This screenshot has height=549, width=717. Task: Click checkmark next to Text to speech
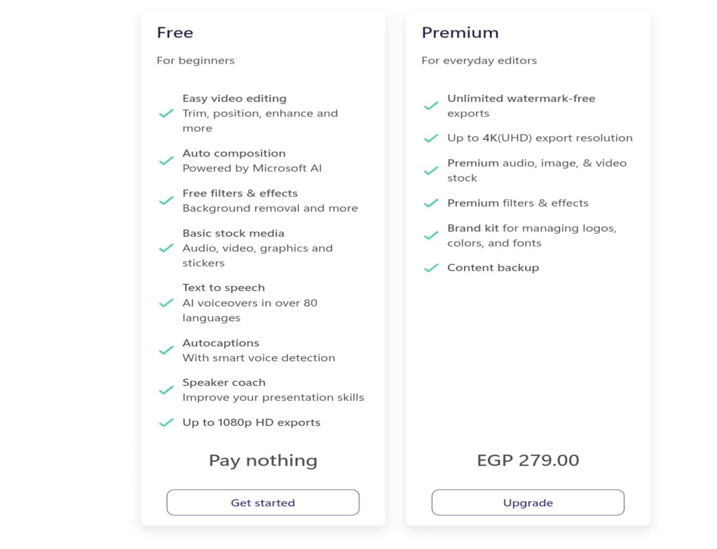pos(166,303)
